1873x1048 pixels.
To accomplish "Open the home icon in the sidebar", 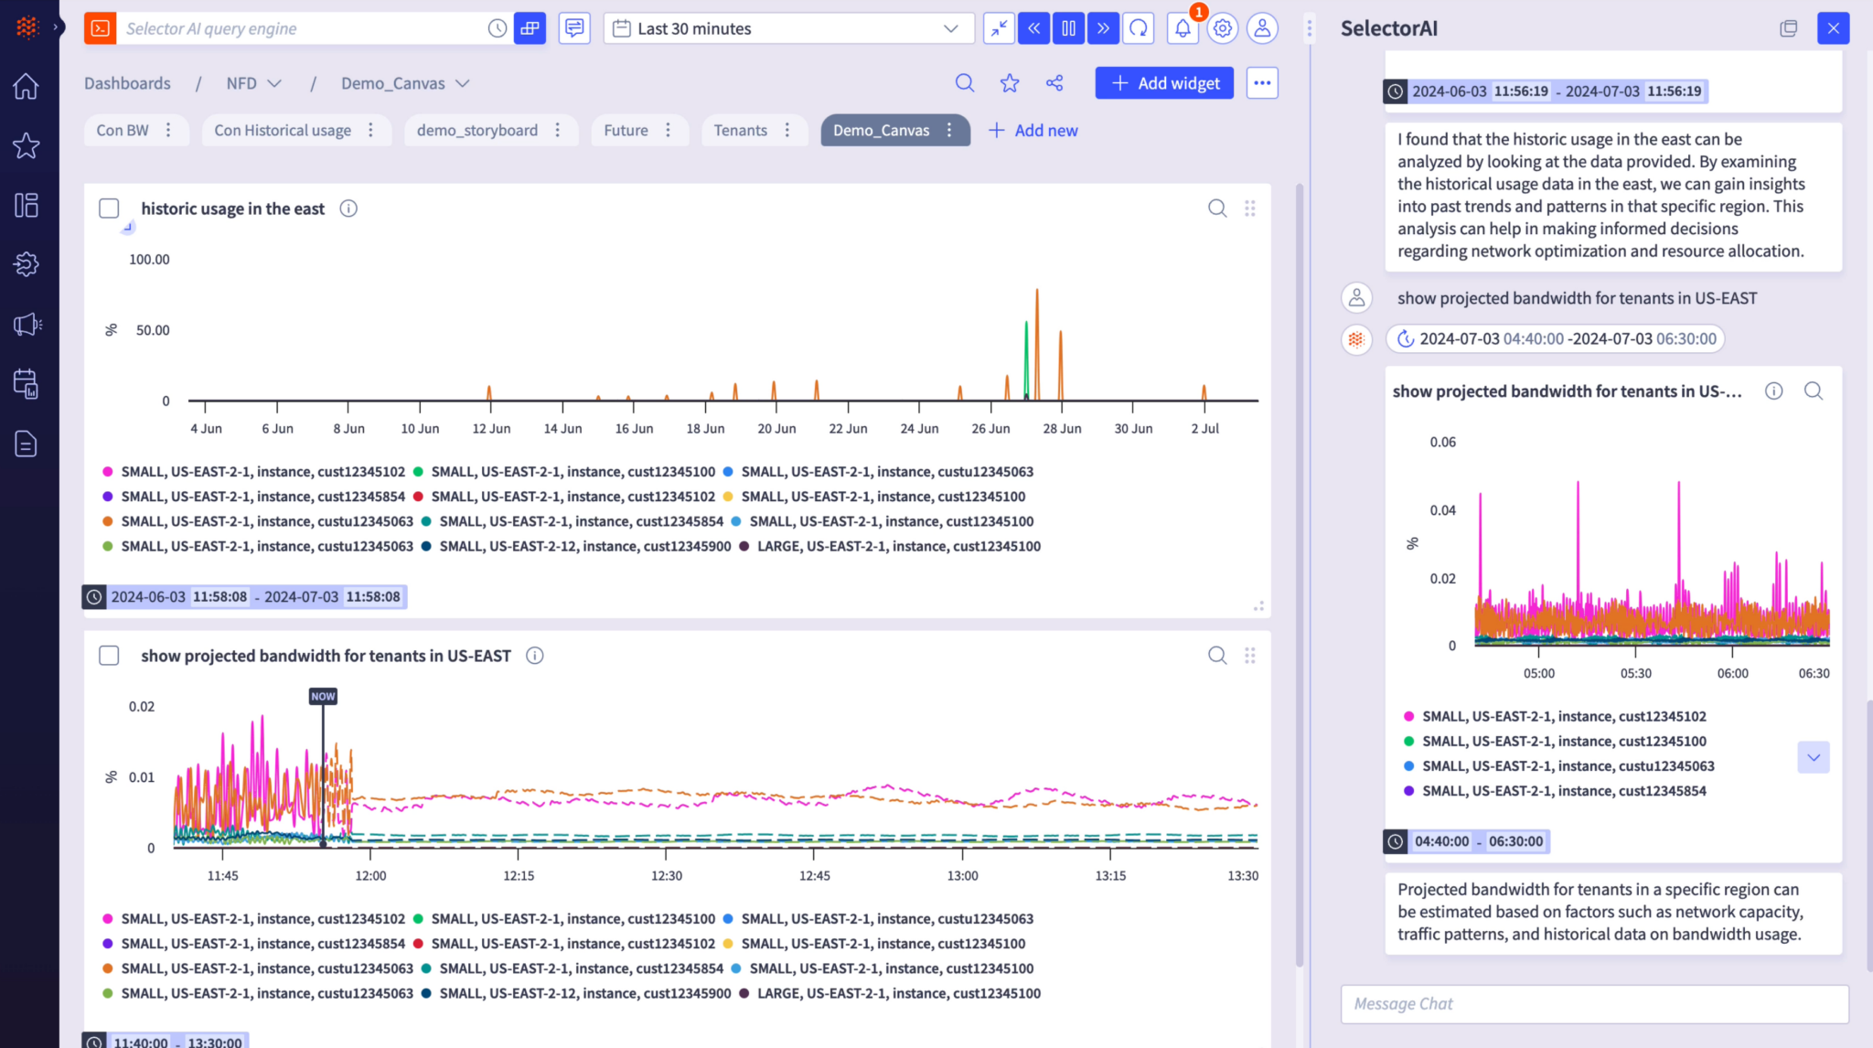I will [26, 86].
